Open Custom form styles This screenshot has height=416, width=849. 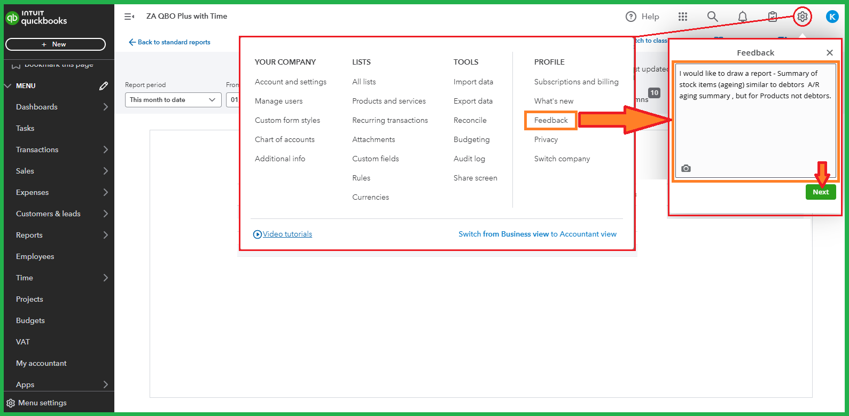tap(287, 120)
